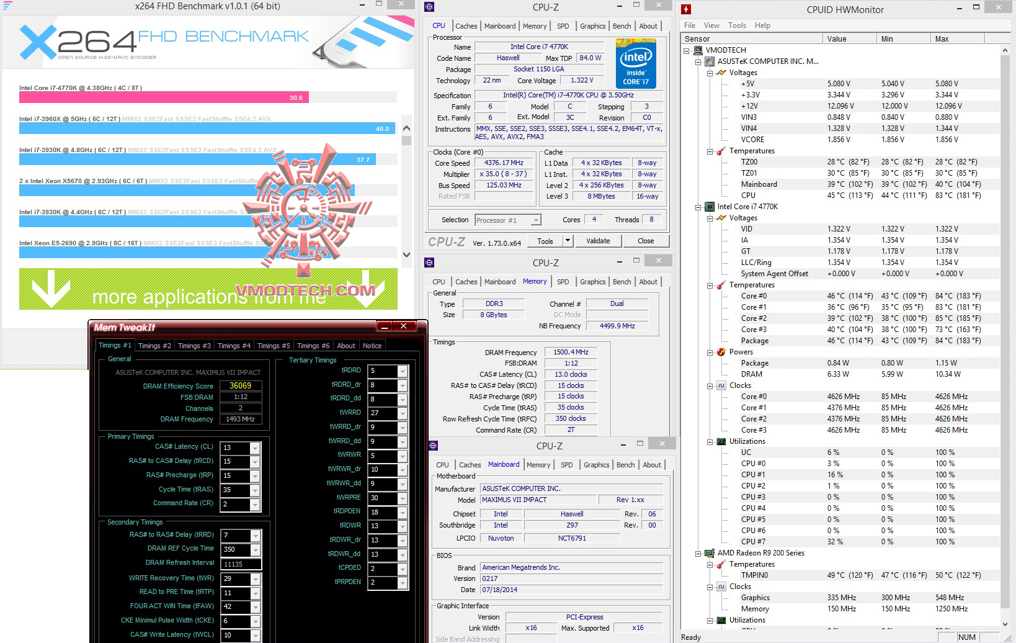Click the scroll-up arrow in x264 results list
Screen dimensions: 1016x643
pyautogui.click(x=407, y=128)
